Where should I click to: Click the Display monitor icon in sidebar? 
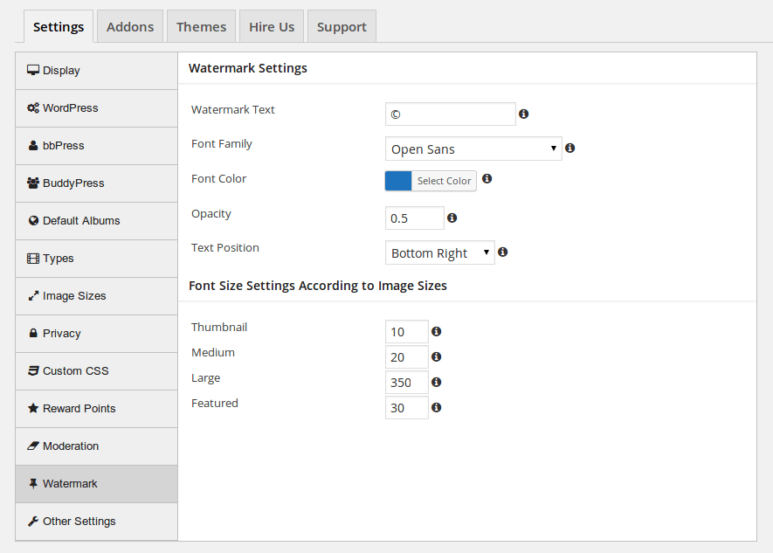[x=33, y=70]
